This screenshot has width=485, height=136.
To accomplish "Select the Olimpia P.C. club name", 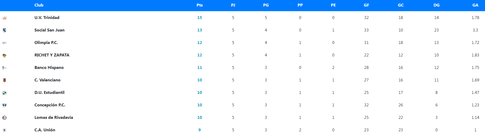I will point(46,43).
